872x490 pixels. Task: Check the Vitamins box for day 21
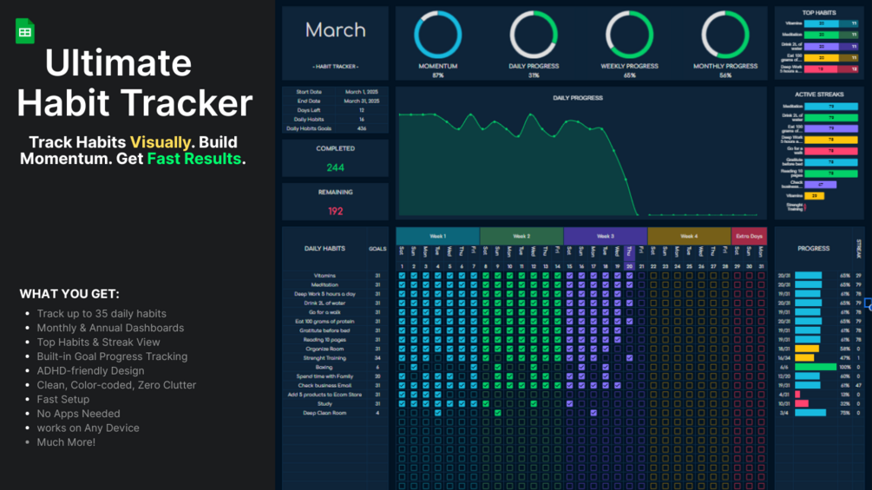641,276
